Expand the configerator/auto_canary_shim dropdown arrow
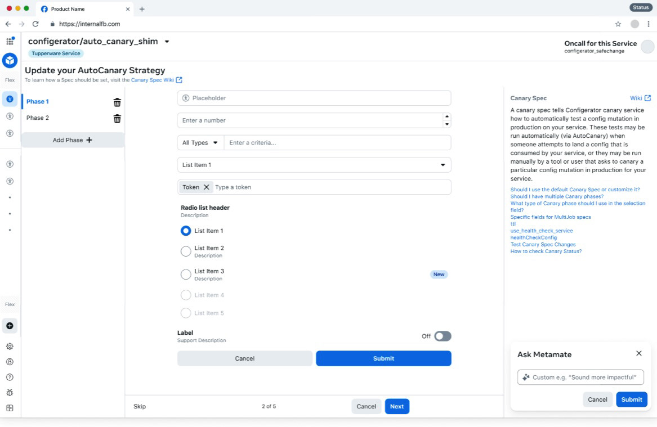657x427 pixels. pyautogui.click(x=167, y=42)
